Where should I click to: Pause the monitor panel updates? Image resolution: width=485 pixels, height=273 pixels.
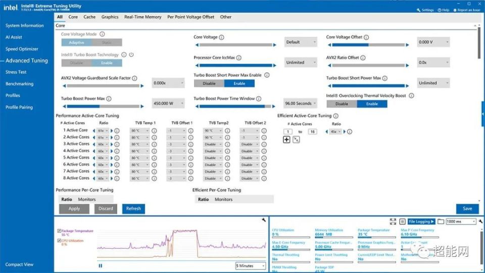[402, 221]
